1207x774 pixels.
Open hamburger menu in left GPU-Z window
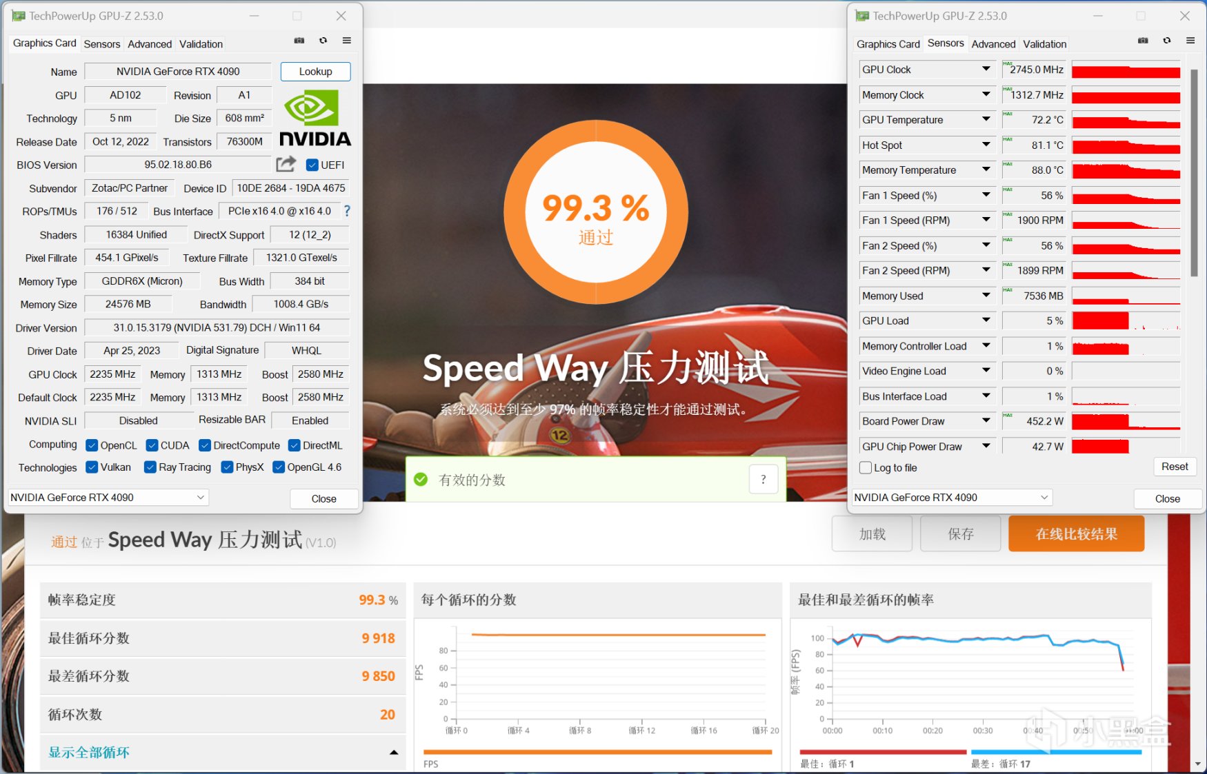[x=347, y=41]
